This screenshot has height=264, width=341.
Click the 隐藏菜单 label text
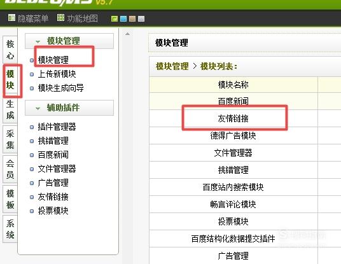[x=33, y=18]
